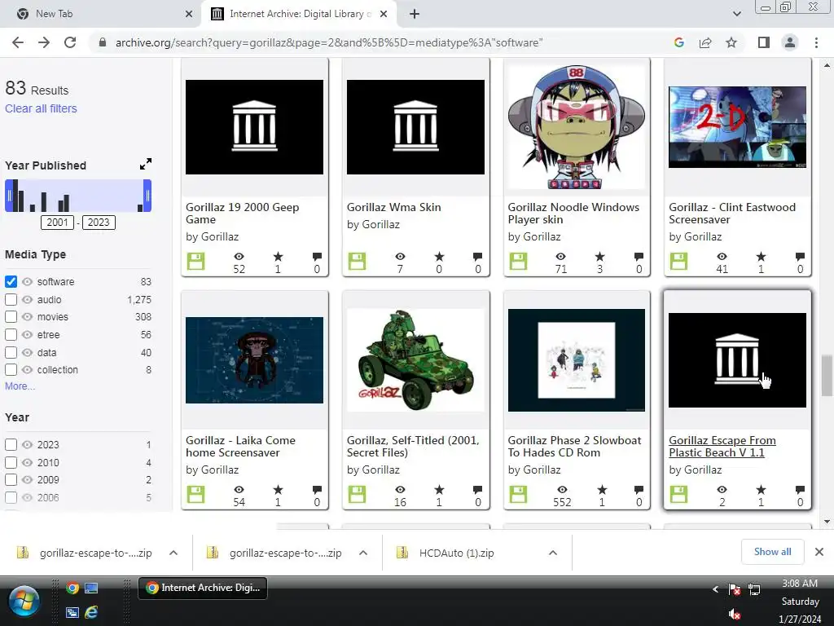Open the HCDAuto (1).zip download
This screenshot has width=834, height=626.
[x=456, y=553]
